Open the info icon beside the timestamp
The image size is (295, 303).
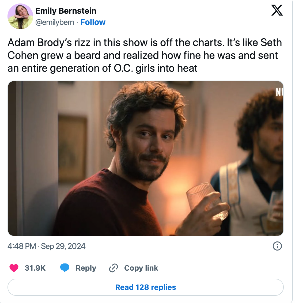pos(277,246)
